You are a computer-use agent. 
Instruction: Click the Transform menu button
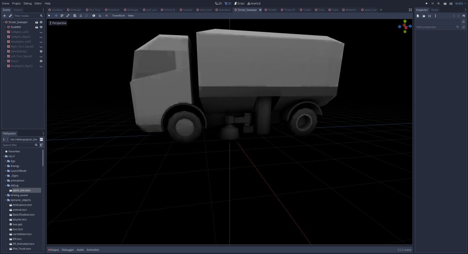[x=118, y=16]
